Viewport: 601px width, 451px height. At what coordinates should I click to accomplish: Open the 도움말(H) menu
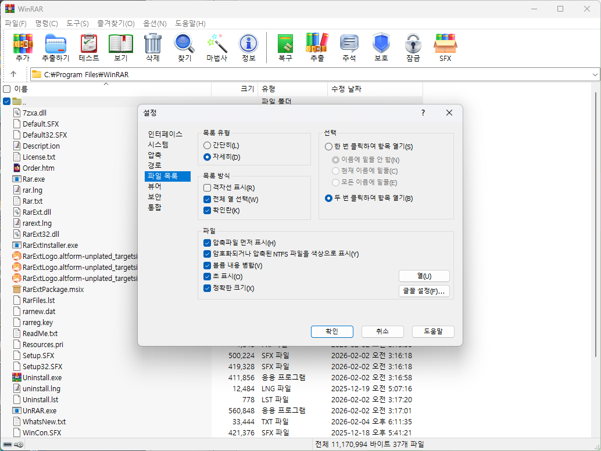coord(191,23)
